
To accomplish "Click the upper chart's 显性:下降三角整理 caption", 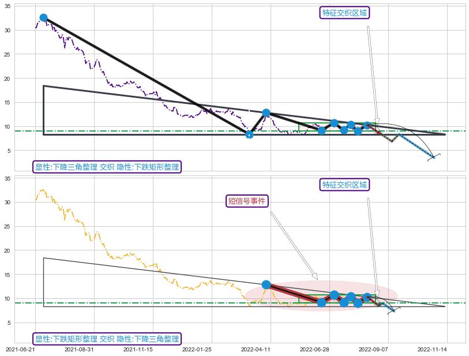I will [107, 167].
